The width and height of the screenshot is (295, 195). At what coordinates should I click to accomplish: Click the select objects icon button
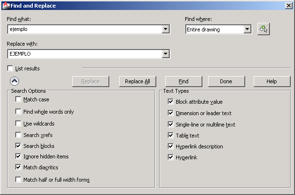(263, 29)
